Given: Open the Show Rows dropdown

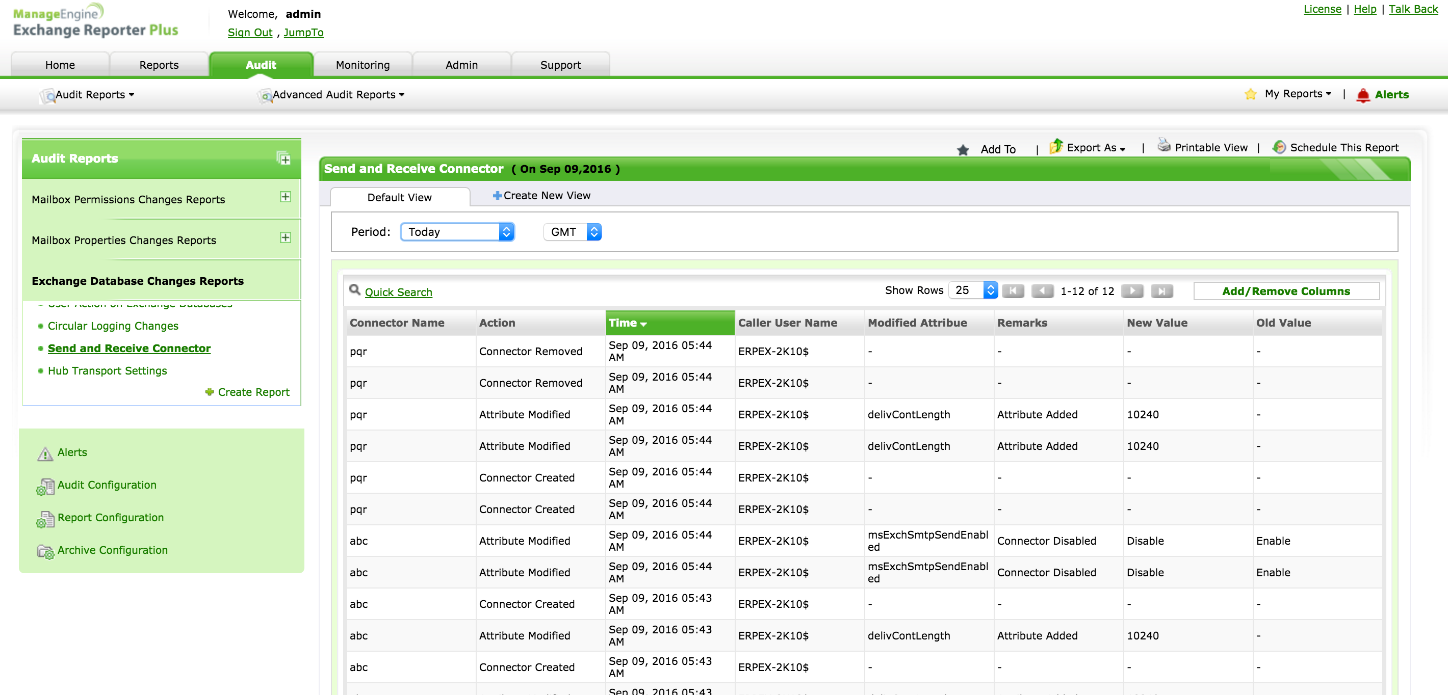Looking at the screenshot, I should [x=973, y=290].
